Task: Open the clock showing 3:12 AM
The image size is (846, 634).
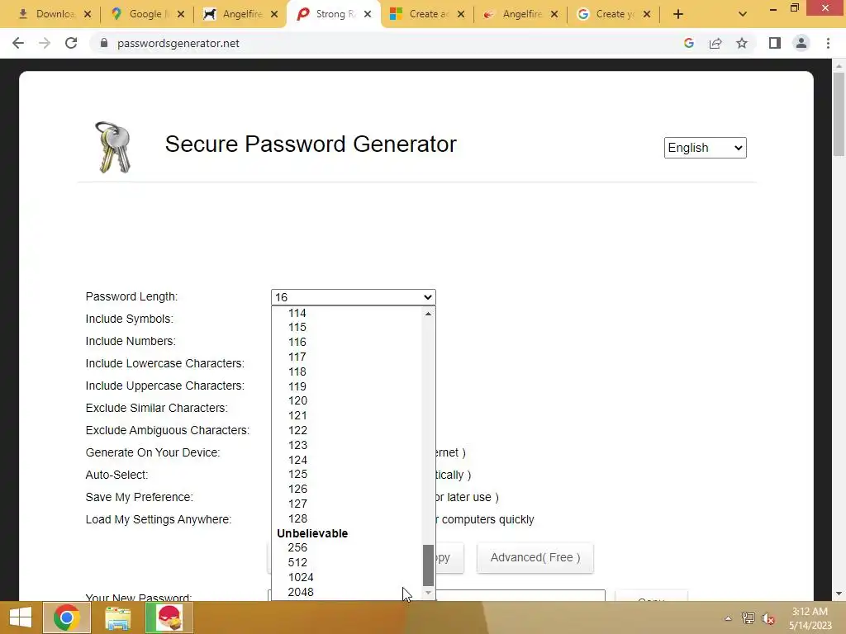Action: [810, 618]
